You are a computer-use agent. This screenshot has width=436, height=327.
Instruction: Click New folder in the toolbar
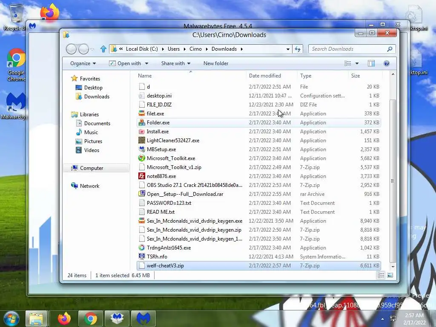(x=216, y=63)
